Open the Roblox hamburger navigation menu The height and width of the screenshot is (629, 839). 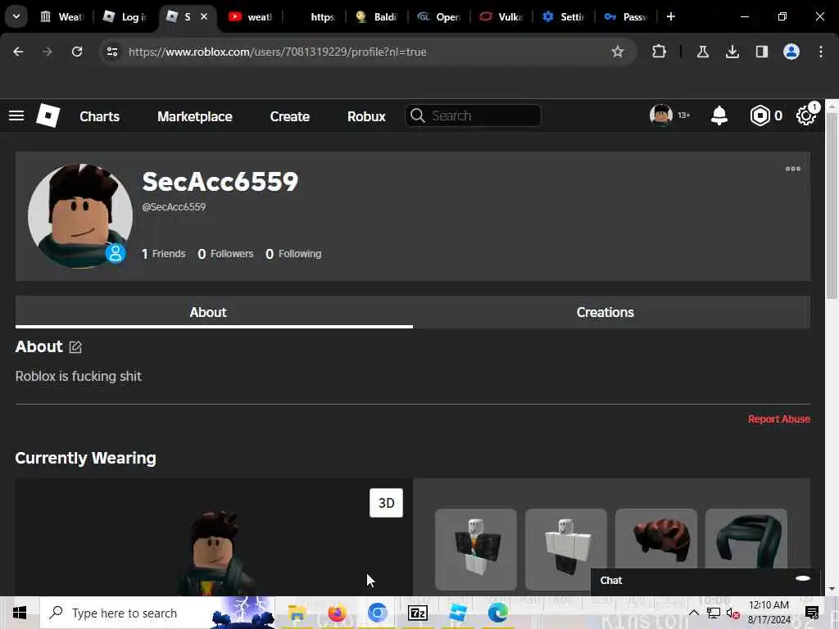[x=16, y=115]
